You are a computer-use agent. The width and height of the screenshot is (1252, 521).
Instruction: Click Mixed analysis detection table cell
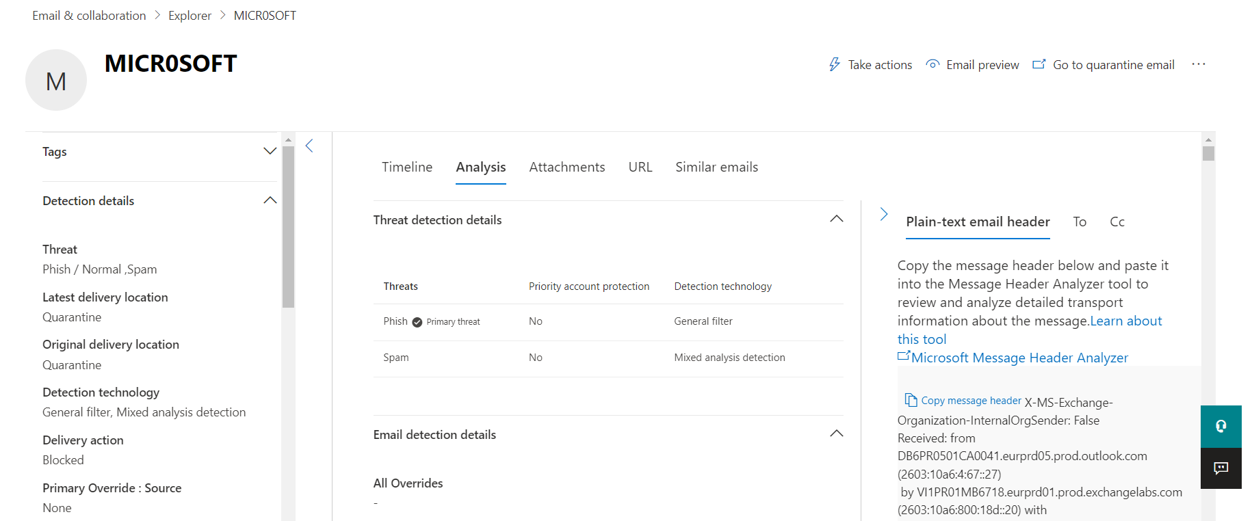(x=729, y=358)
